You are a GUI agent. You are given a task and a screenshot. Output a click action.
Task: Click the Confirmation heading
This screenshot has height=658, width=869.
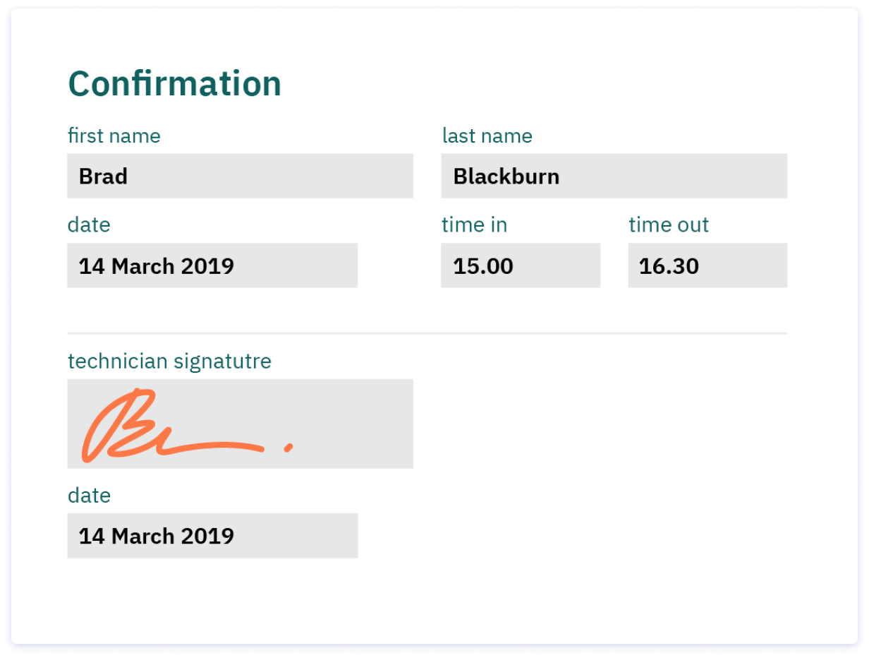[174, 84]
